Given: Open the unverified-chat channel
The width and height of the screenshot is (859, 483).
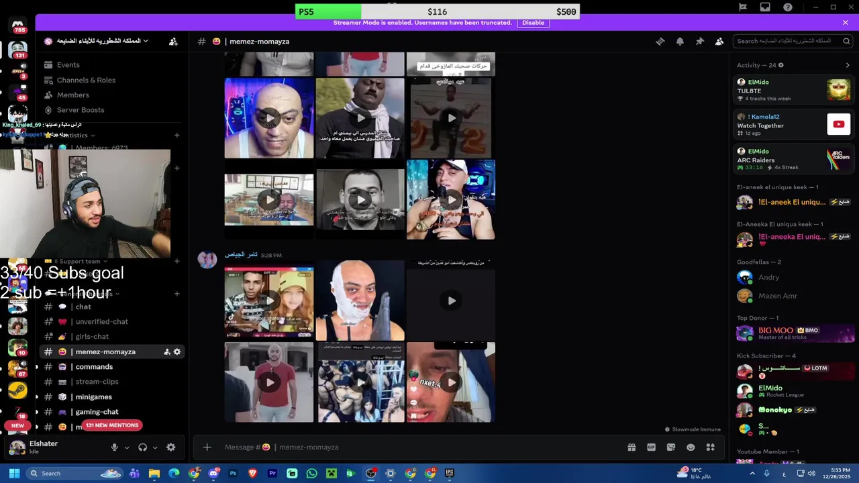Looking at the screenshot, I should click(x=101, y=321).
